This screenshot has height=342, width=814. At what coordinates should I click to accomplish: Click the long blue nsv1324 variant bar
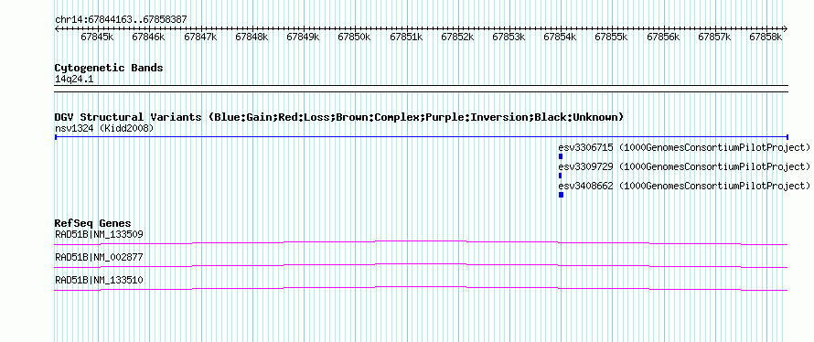click(x=421, y=137)
